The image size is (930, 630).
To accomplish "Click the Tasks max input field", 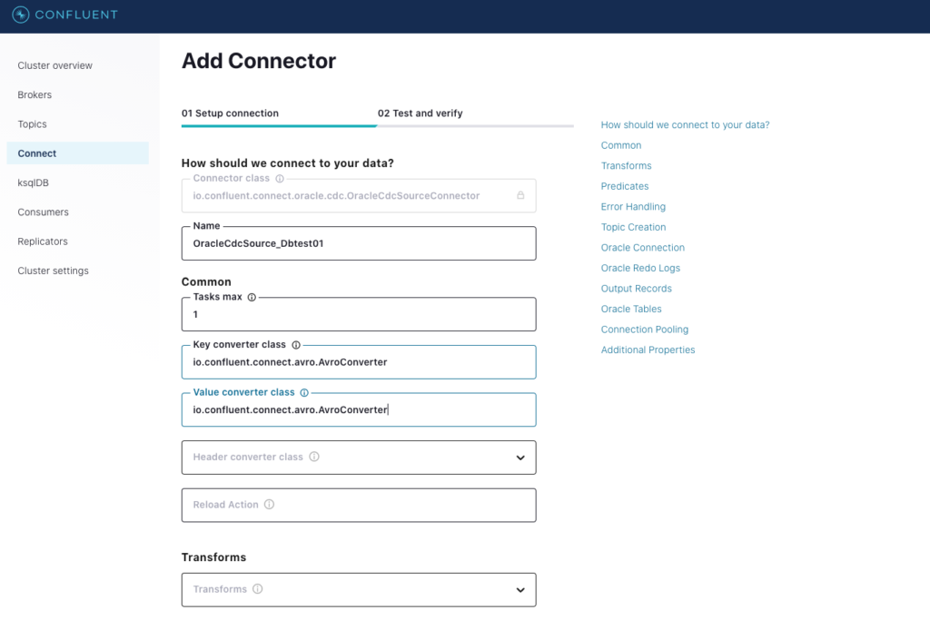I will pos(358,313).
